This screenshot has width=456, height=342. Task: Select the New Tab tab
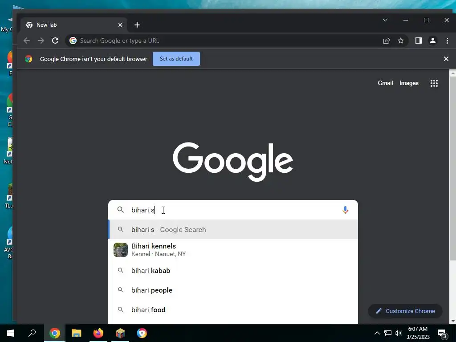click(74, 25)
